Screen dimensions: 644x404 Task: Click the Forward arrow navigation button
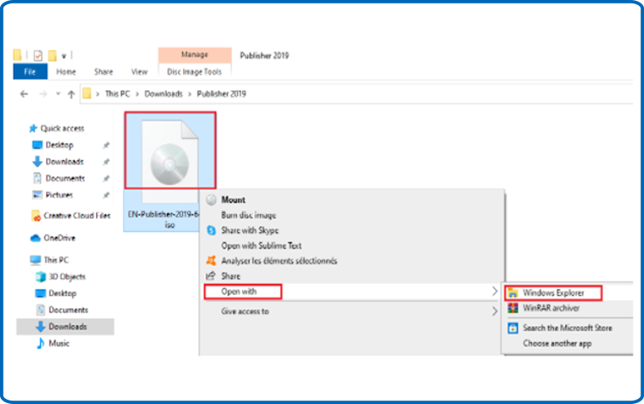coord(43,94)
